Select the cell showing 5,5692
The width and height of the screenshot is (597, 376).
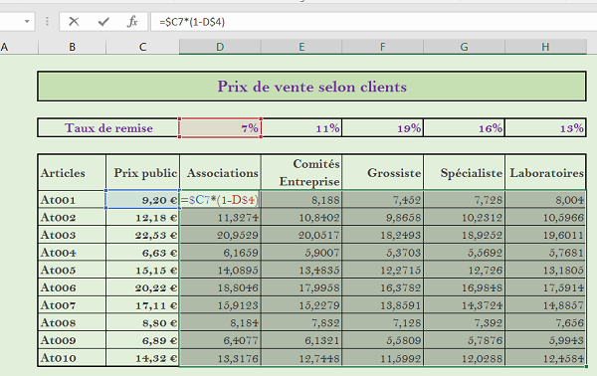[x=464, y=252]
